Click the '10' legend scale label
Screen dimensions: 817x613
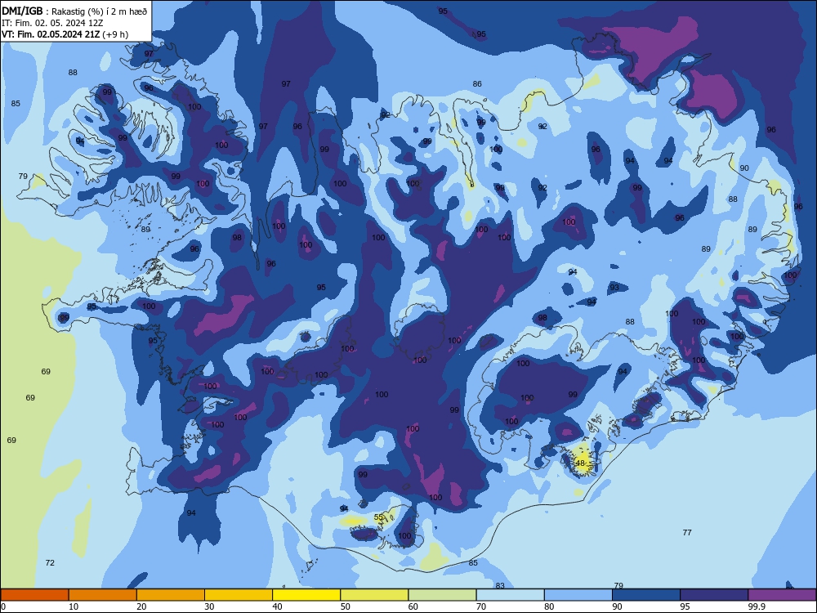point(74,606)
